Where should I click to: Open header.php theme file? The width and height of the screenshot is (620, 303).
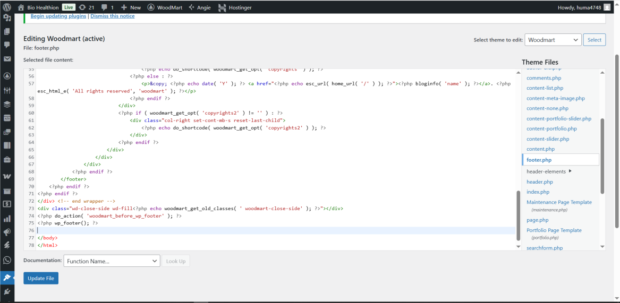tap(540, 181)
